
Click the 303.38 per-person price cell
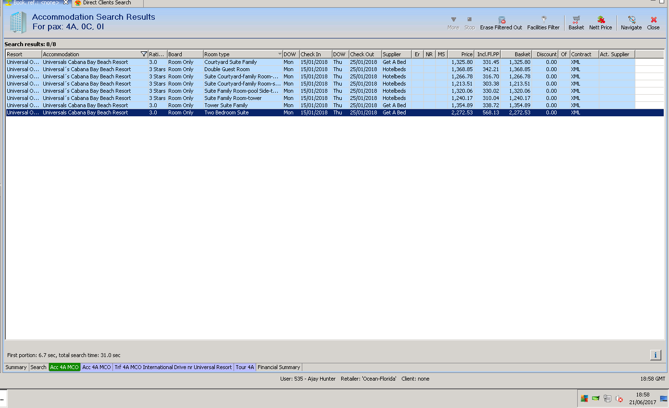[487, 84]
